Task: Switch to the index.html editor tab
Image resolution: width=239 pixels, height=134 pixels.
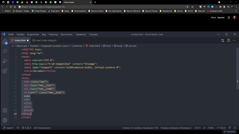Action: point(20,41)
